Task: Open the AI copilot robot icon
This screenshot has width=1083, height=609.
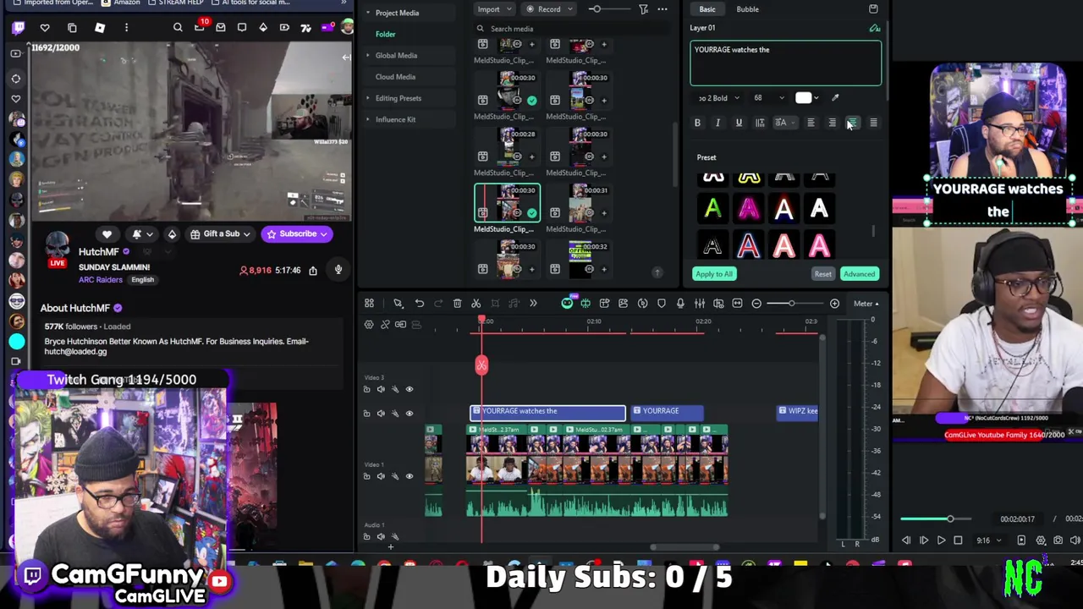Action: [567, 304]
